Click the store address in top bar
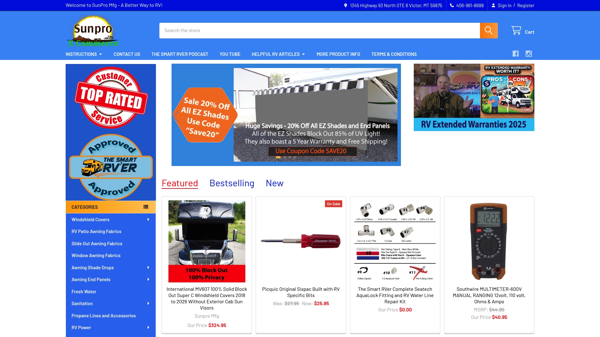This screenshot has height=337, width=600. point(396,5)
